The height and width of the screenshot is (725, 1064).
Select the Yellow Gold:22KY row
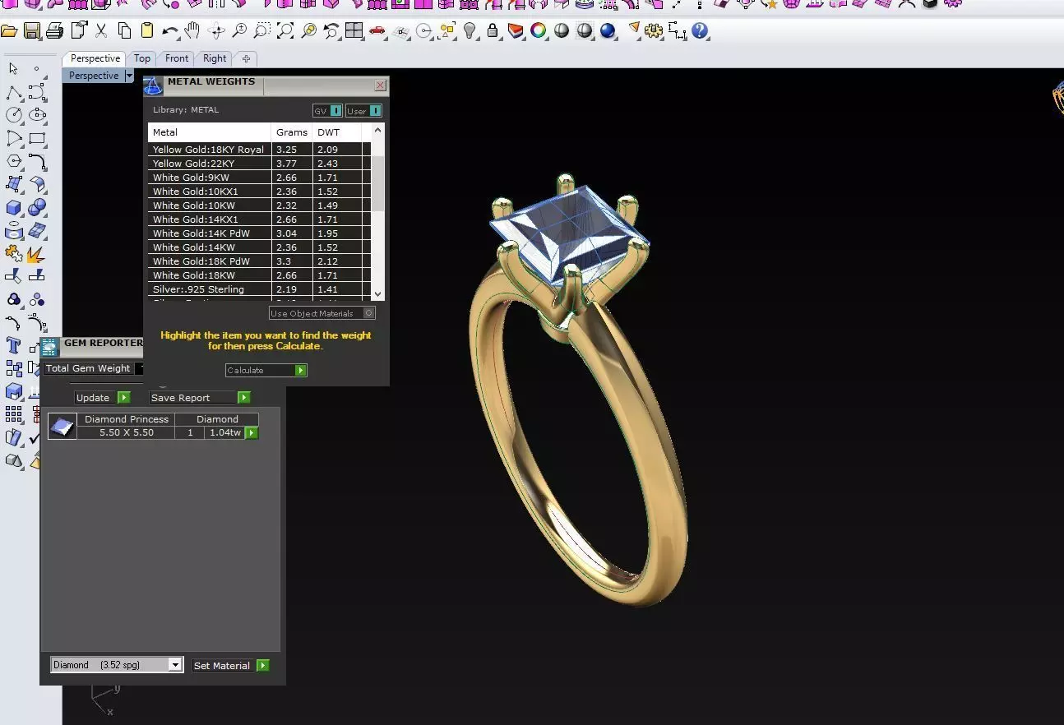pyautogui.click(x=259, y=164)
